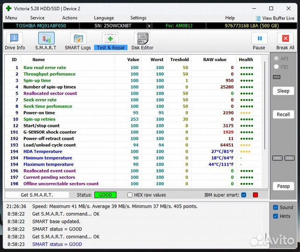Open the Actions menu

pyautogui.click(x=70, y=18)
